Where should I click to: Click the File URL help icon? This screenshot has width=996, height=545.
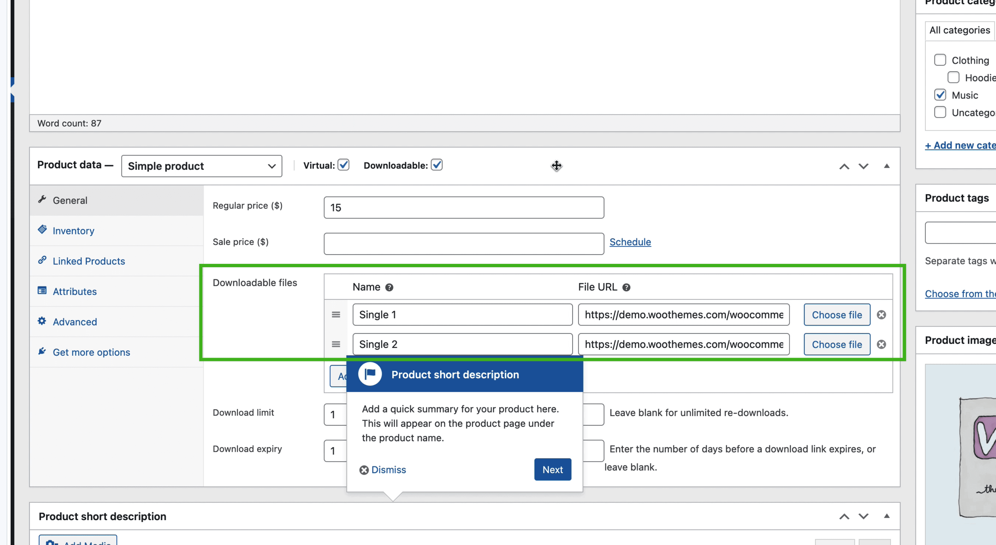(626, 287)
